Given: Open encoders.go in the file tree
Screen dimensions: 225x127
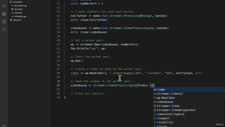Looking at the screenshot, I should tap(21, 6).
